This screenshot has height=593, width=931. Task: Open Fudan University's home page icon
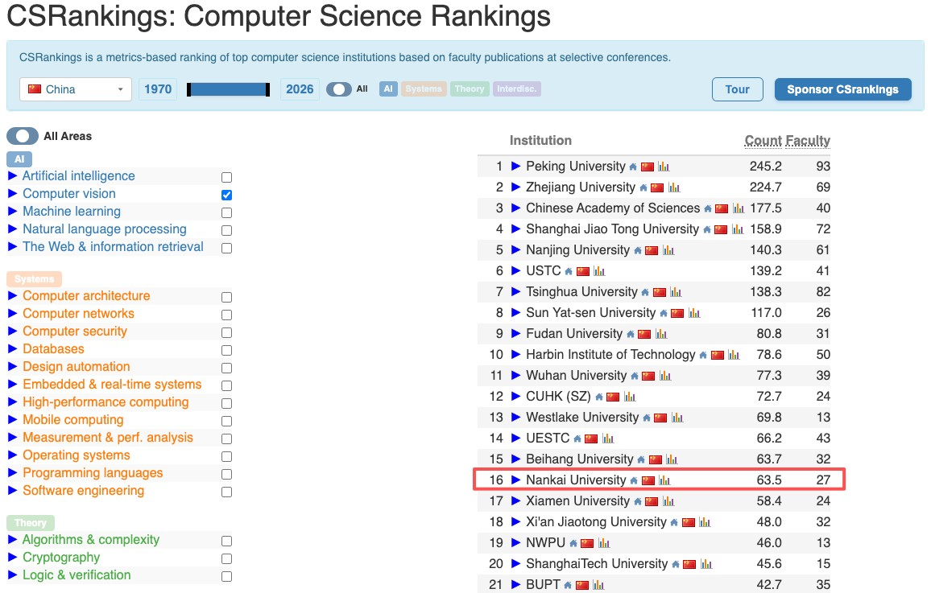[x=630, y=334]
